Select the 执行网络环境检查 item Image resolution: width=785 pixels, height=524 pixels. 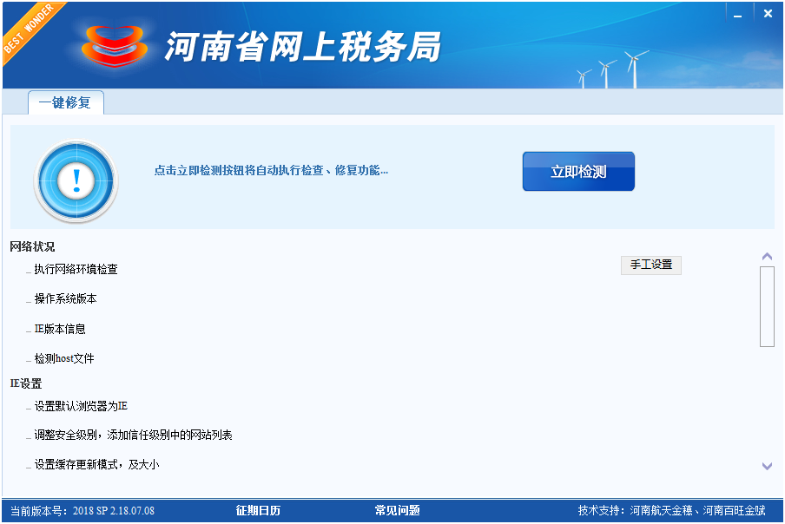click(x=76, y=270)
